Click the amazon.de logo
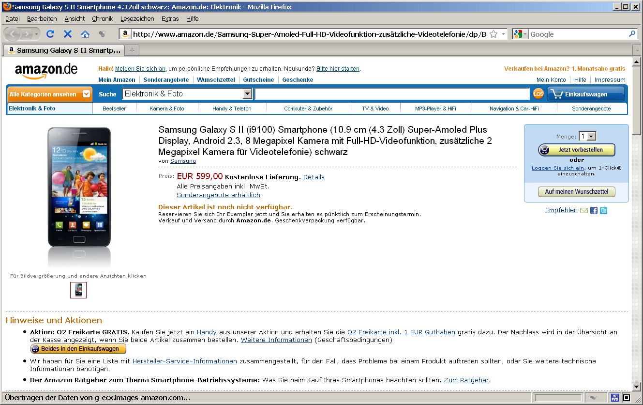The width and height of the screenshot is (643, 405). pyautogui.click(x=46, y=71)
